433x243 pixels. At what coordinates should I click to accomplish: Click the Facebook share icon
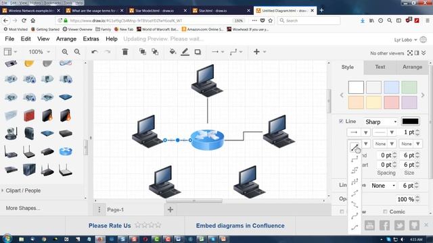tap(384, 225)
